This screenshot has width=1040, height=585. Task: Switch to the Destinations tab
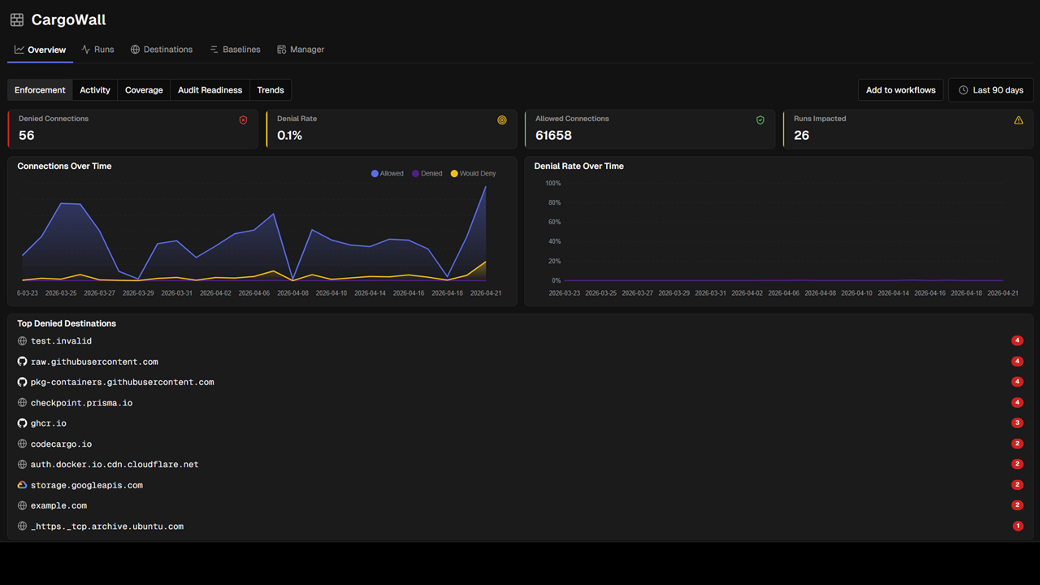coord(162,50)
